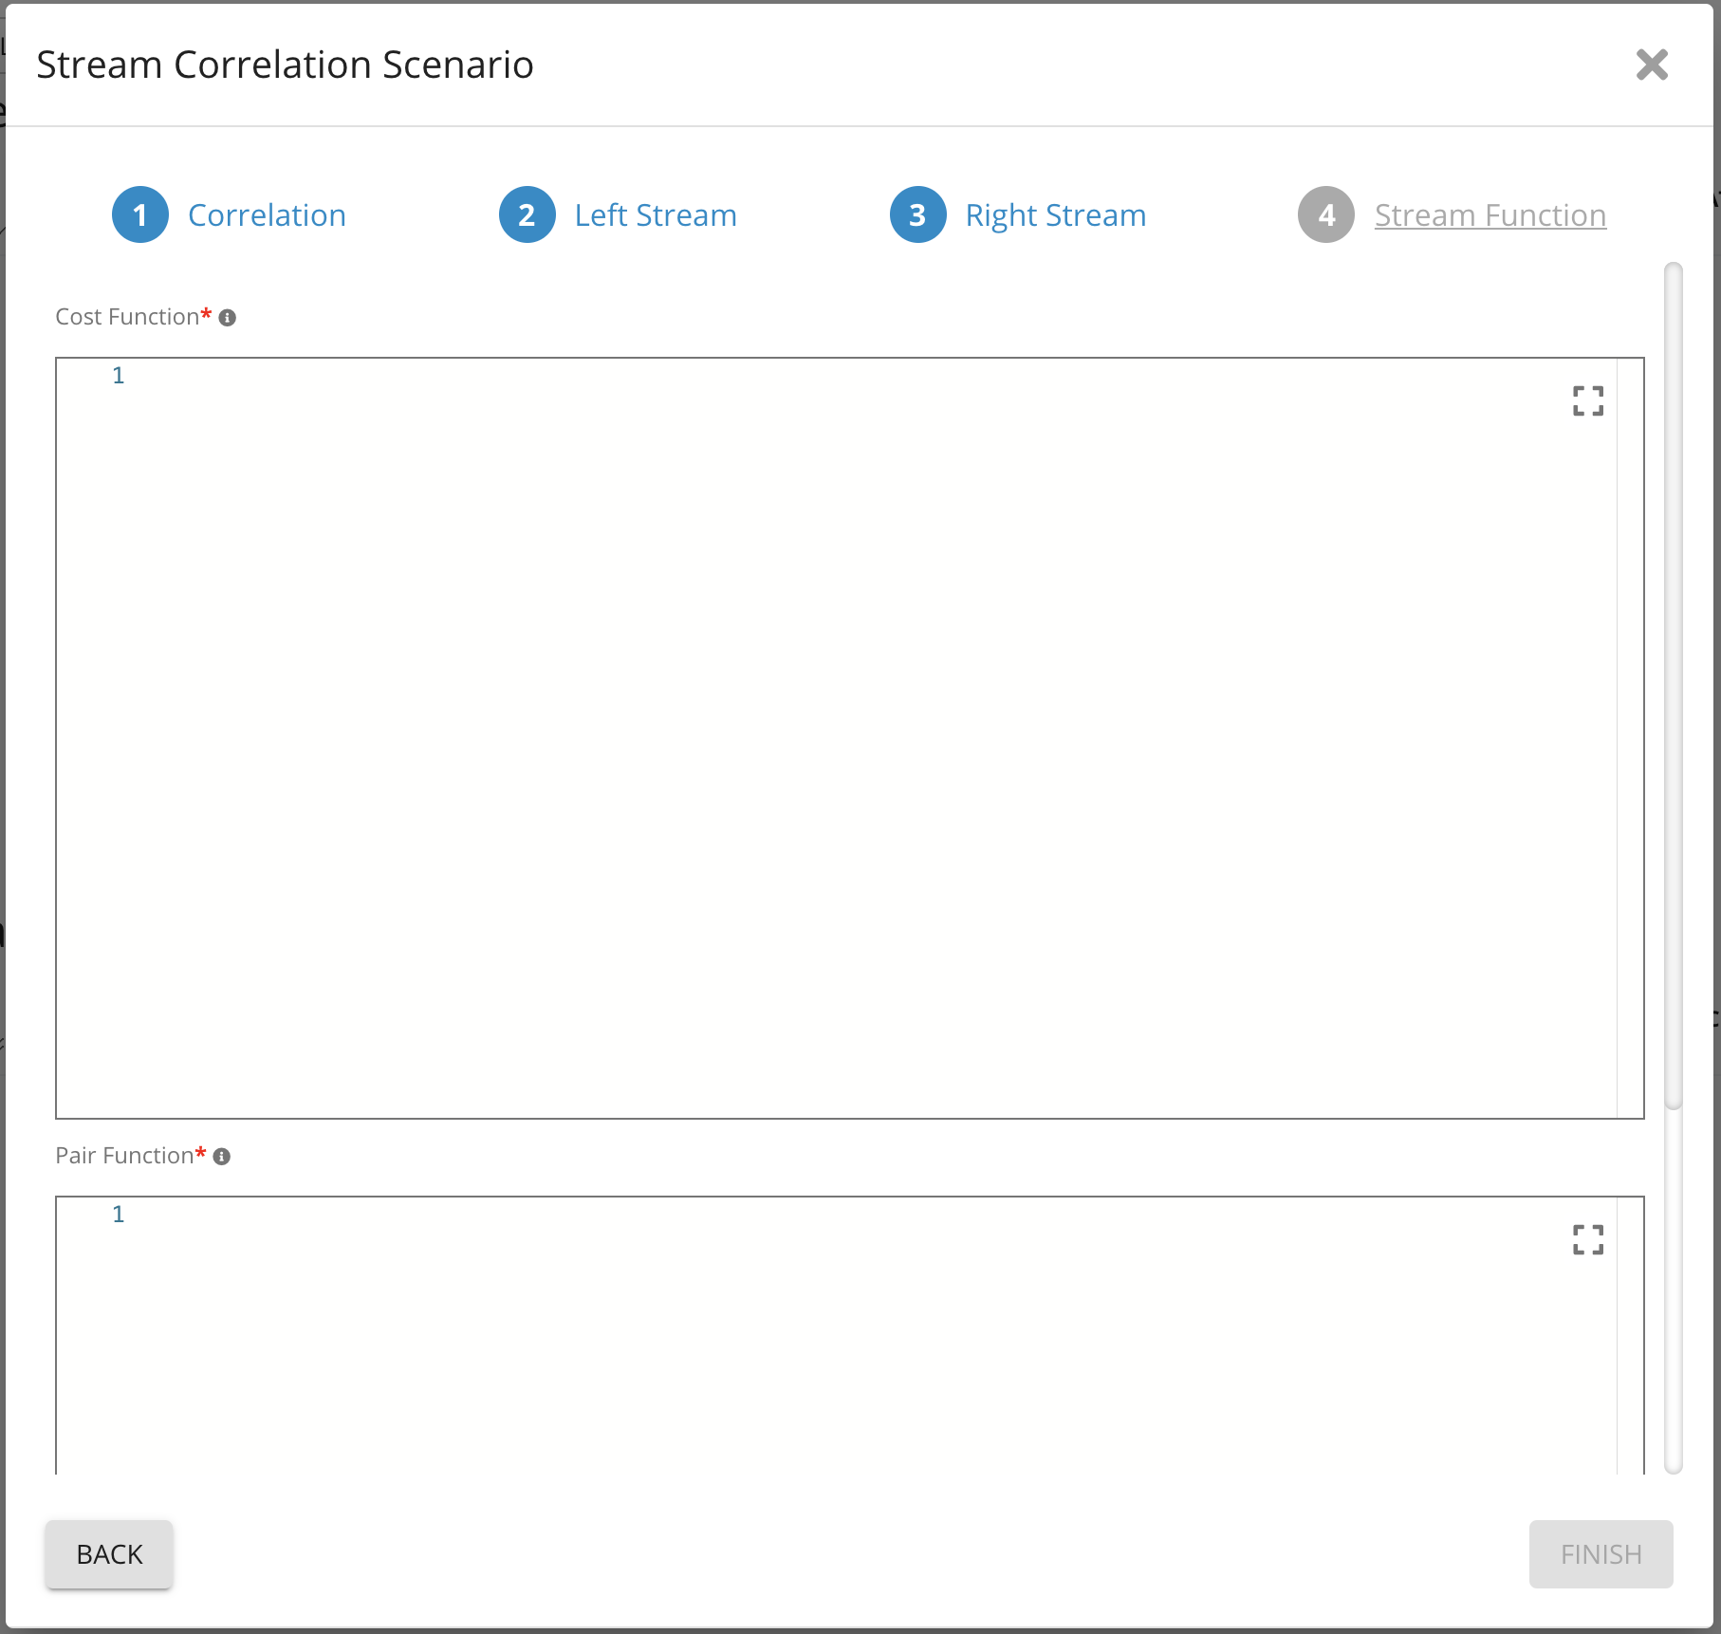
Task: Click the Stream Function step label
Action: coord(1490,215)
